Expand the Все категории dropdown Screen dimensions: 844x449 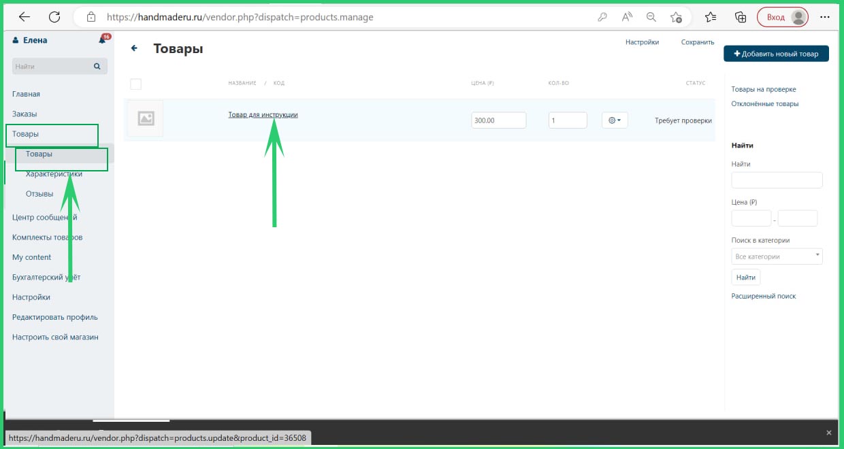coord(777,256)
